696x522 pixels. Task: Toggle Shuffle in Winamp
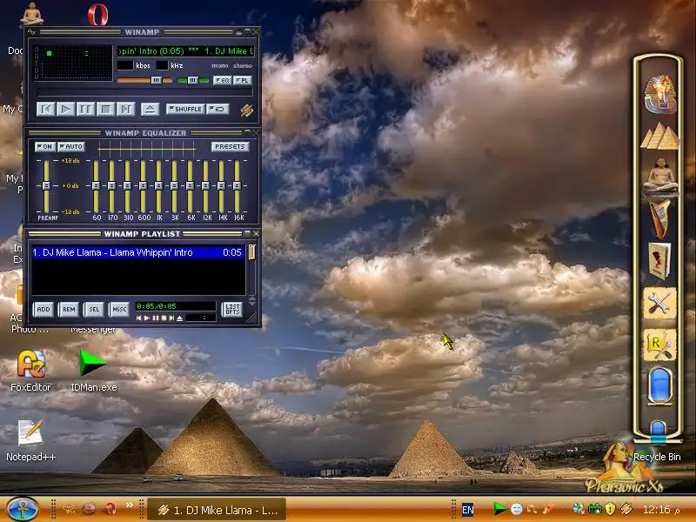pyautogui.click(x=185, y=109)
